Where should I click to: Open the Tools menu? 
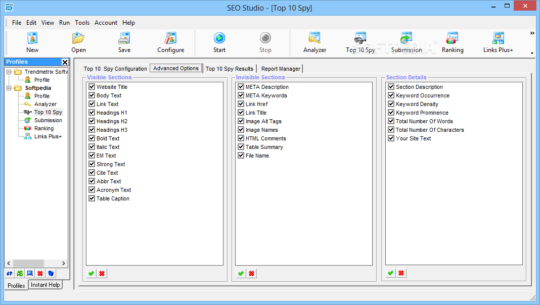pyautogui.click(x=82, y=23)
